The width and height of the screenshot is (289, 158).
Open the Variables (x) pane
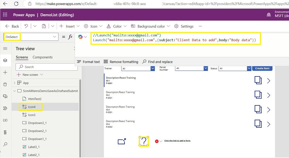pyautogui.click(x=5, y=120)
